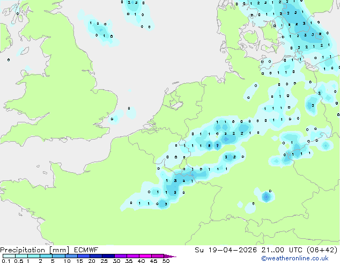Click the 'Su 19-04-2026' date text
Viewport: 340px width, 263px height.
226,250
